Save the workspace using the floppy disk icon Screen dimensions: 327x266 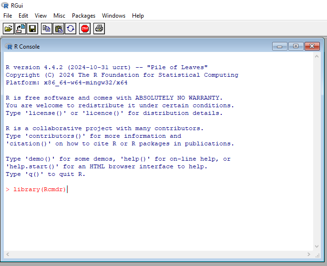[32, 29]
